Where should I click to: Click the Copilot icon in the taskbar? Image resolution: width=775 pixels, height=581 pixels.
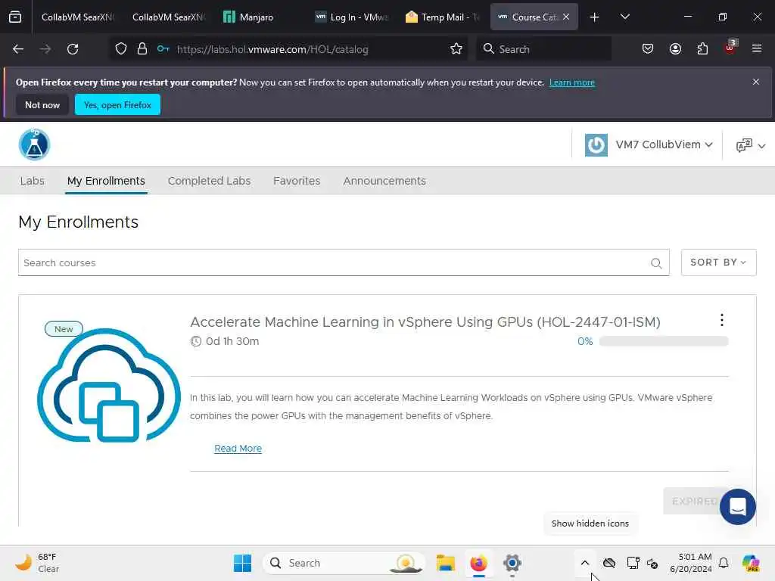pyautogui.click(x=751, y=563)
